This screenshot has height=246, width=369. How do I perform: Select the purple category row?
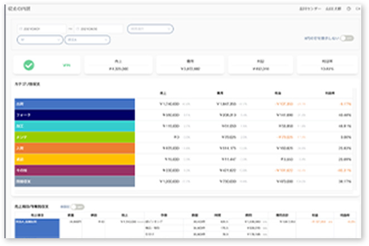tap(75, 170)
